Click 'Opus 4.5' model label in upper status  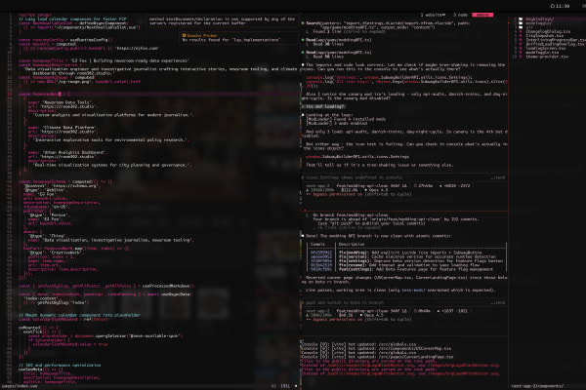(x=379, y=190)
